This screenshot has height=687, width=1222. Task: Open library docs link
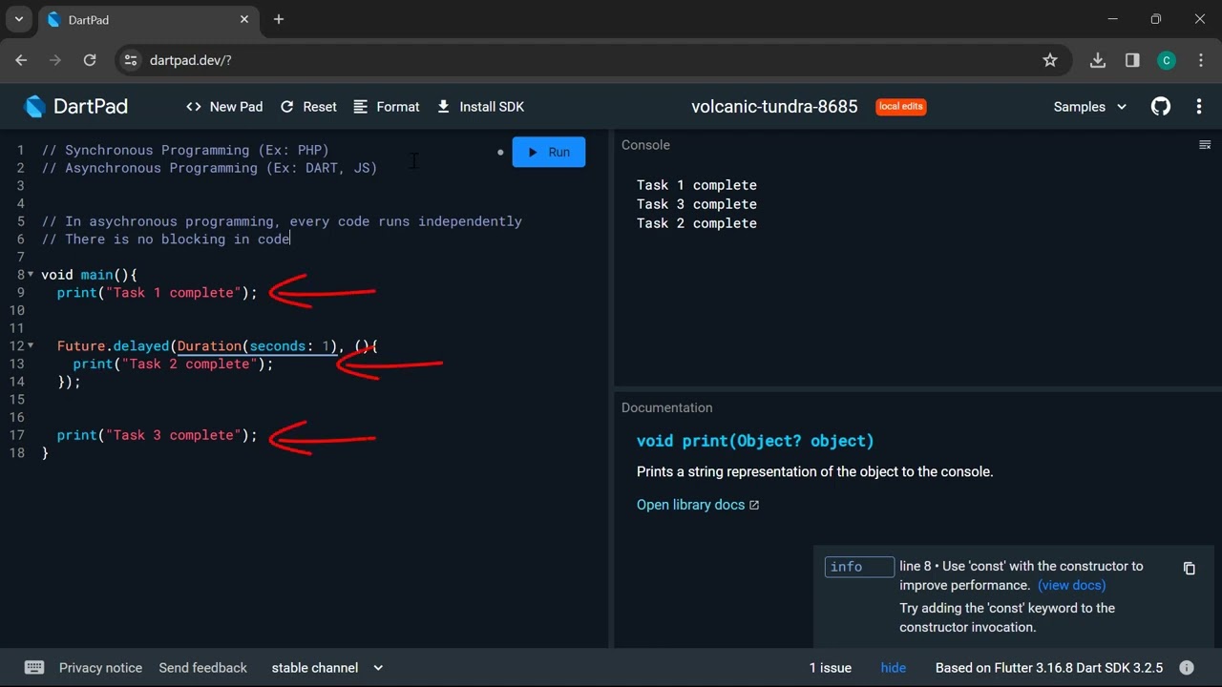pos(698,505)
